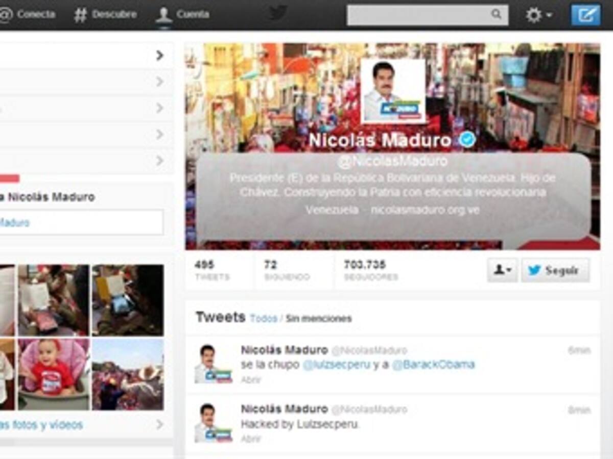Click the 'Hacked by Lulzsecperu.' tweet text
This screenshot has width=613, height=459.
tap(301, 424)
